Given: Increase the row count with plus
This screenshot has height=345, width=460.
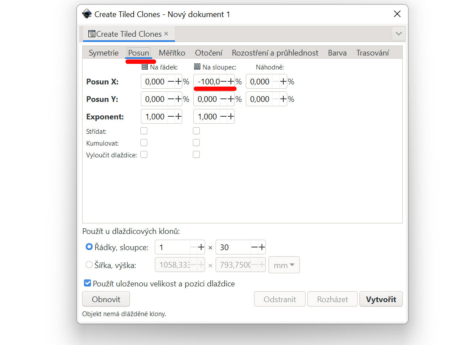Looking at the screenshot, I should click(x=201, y=247).
